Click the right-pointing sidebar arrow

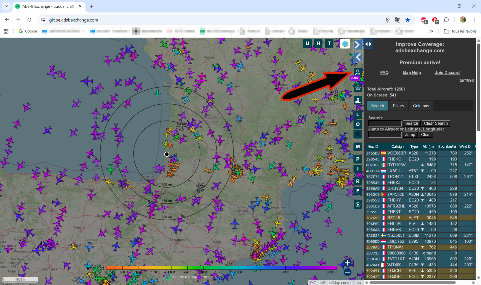coord(357,45)
